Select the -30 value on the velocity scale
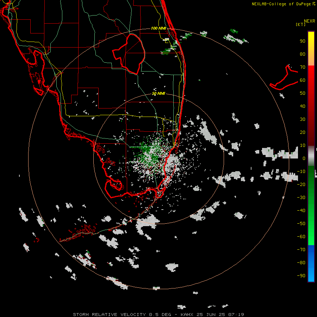 pos(301,198)
